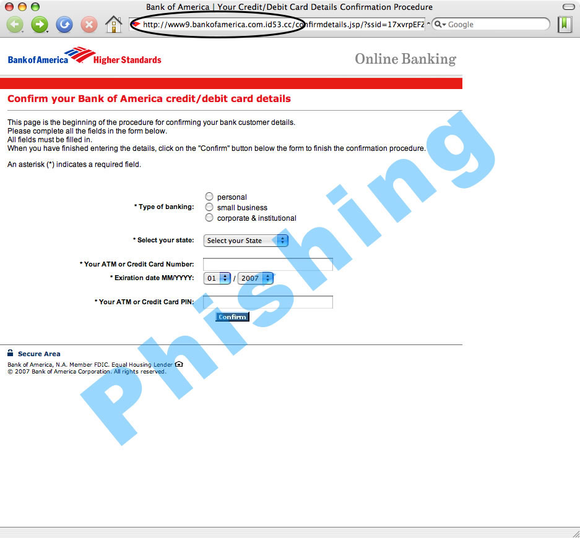Select corporate & institutional radio button
This screenshot has width=580, height=538.
point(209,217)
